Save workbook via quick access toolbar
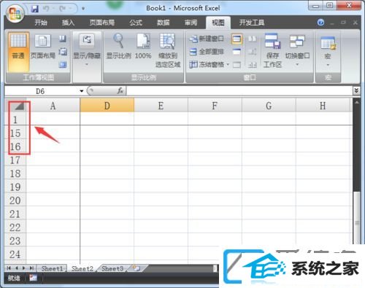Viewport: 365px width, 288px height. 35,9
